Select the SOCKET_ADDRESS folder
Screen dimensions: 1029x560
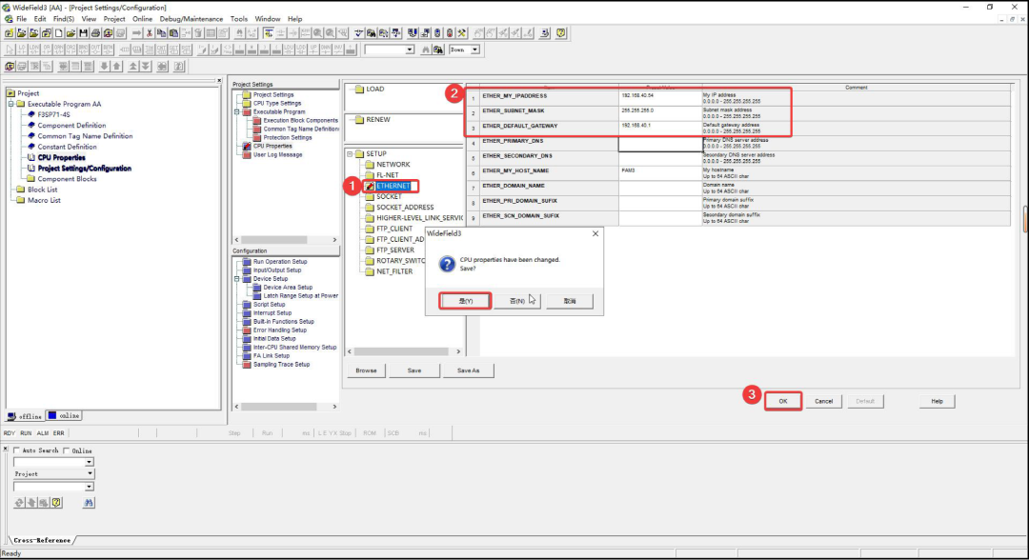coord(405,208)
